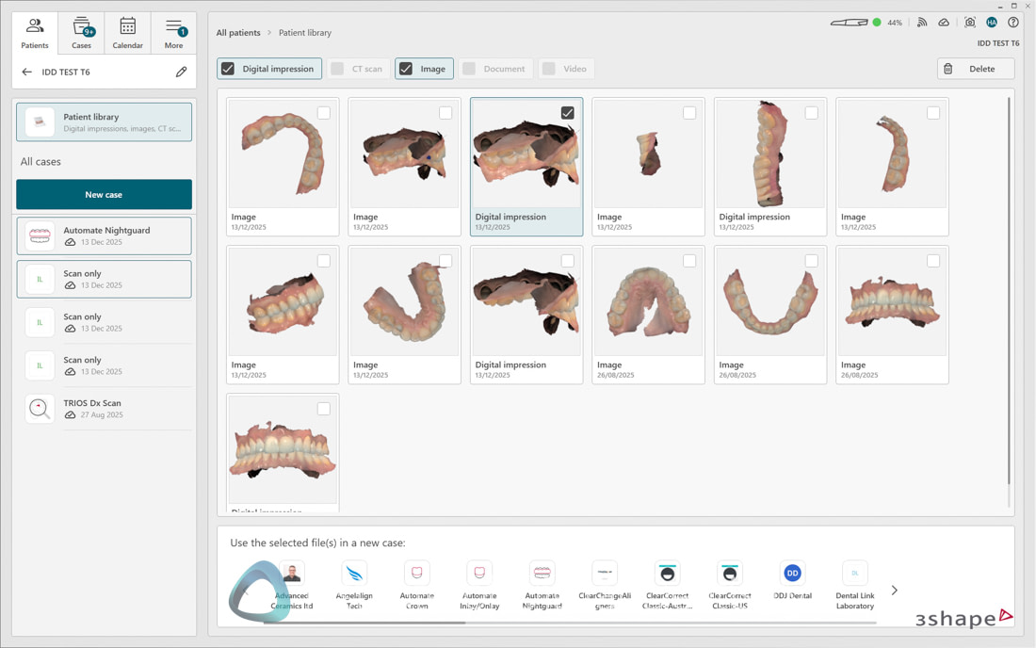This screenshot has height=648, width=1036.
Task: Go back using the left arrow
Action: pos(26,72)
